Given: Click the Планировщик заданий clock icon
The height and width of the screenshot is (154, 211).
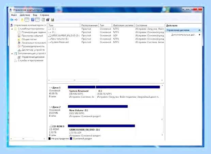Looking at the screenshot, I should coord(19,32).
